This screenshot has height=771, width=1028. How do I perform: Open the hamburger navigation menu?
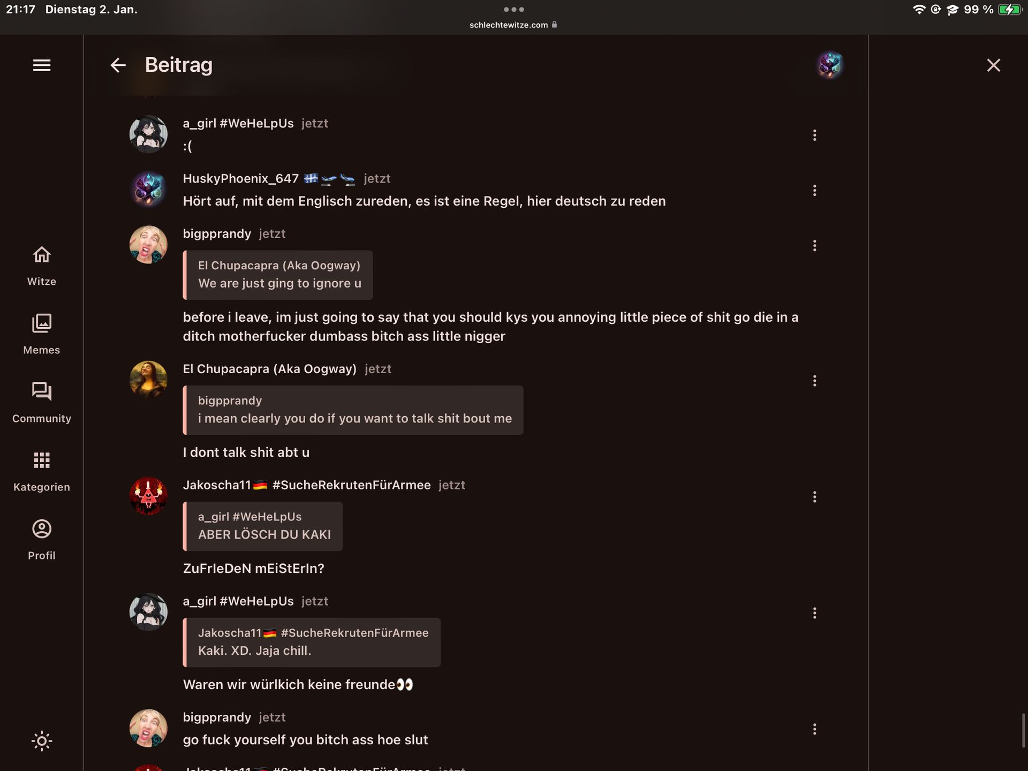point(42,65)
